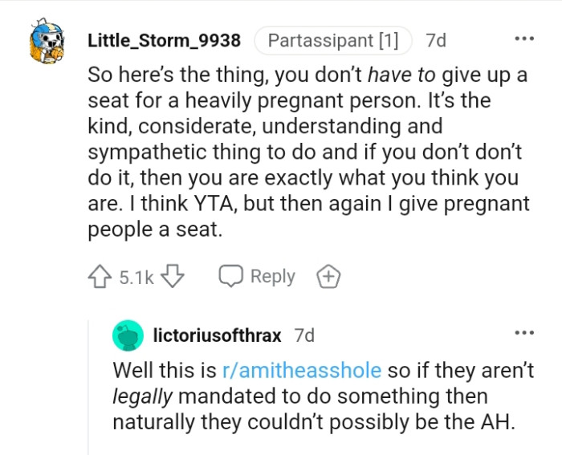Image resolution: width=562 pixels, height=455 pixels.
Task: Downvote Little_Storm_9938's comment
Action: click(173, 277)
